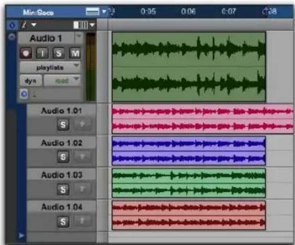Click the 0:06 mark on the ruler
The width and height of the screenshot is (295, 245).
188,11
